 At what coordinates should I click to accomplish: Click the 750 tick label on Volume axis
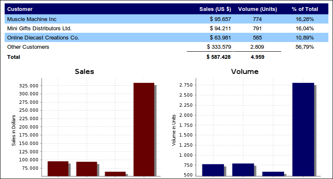click(x=188, y=165)
